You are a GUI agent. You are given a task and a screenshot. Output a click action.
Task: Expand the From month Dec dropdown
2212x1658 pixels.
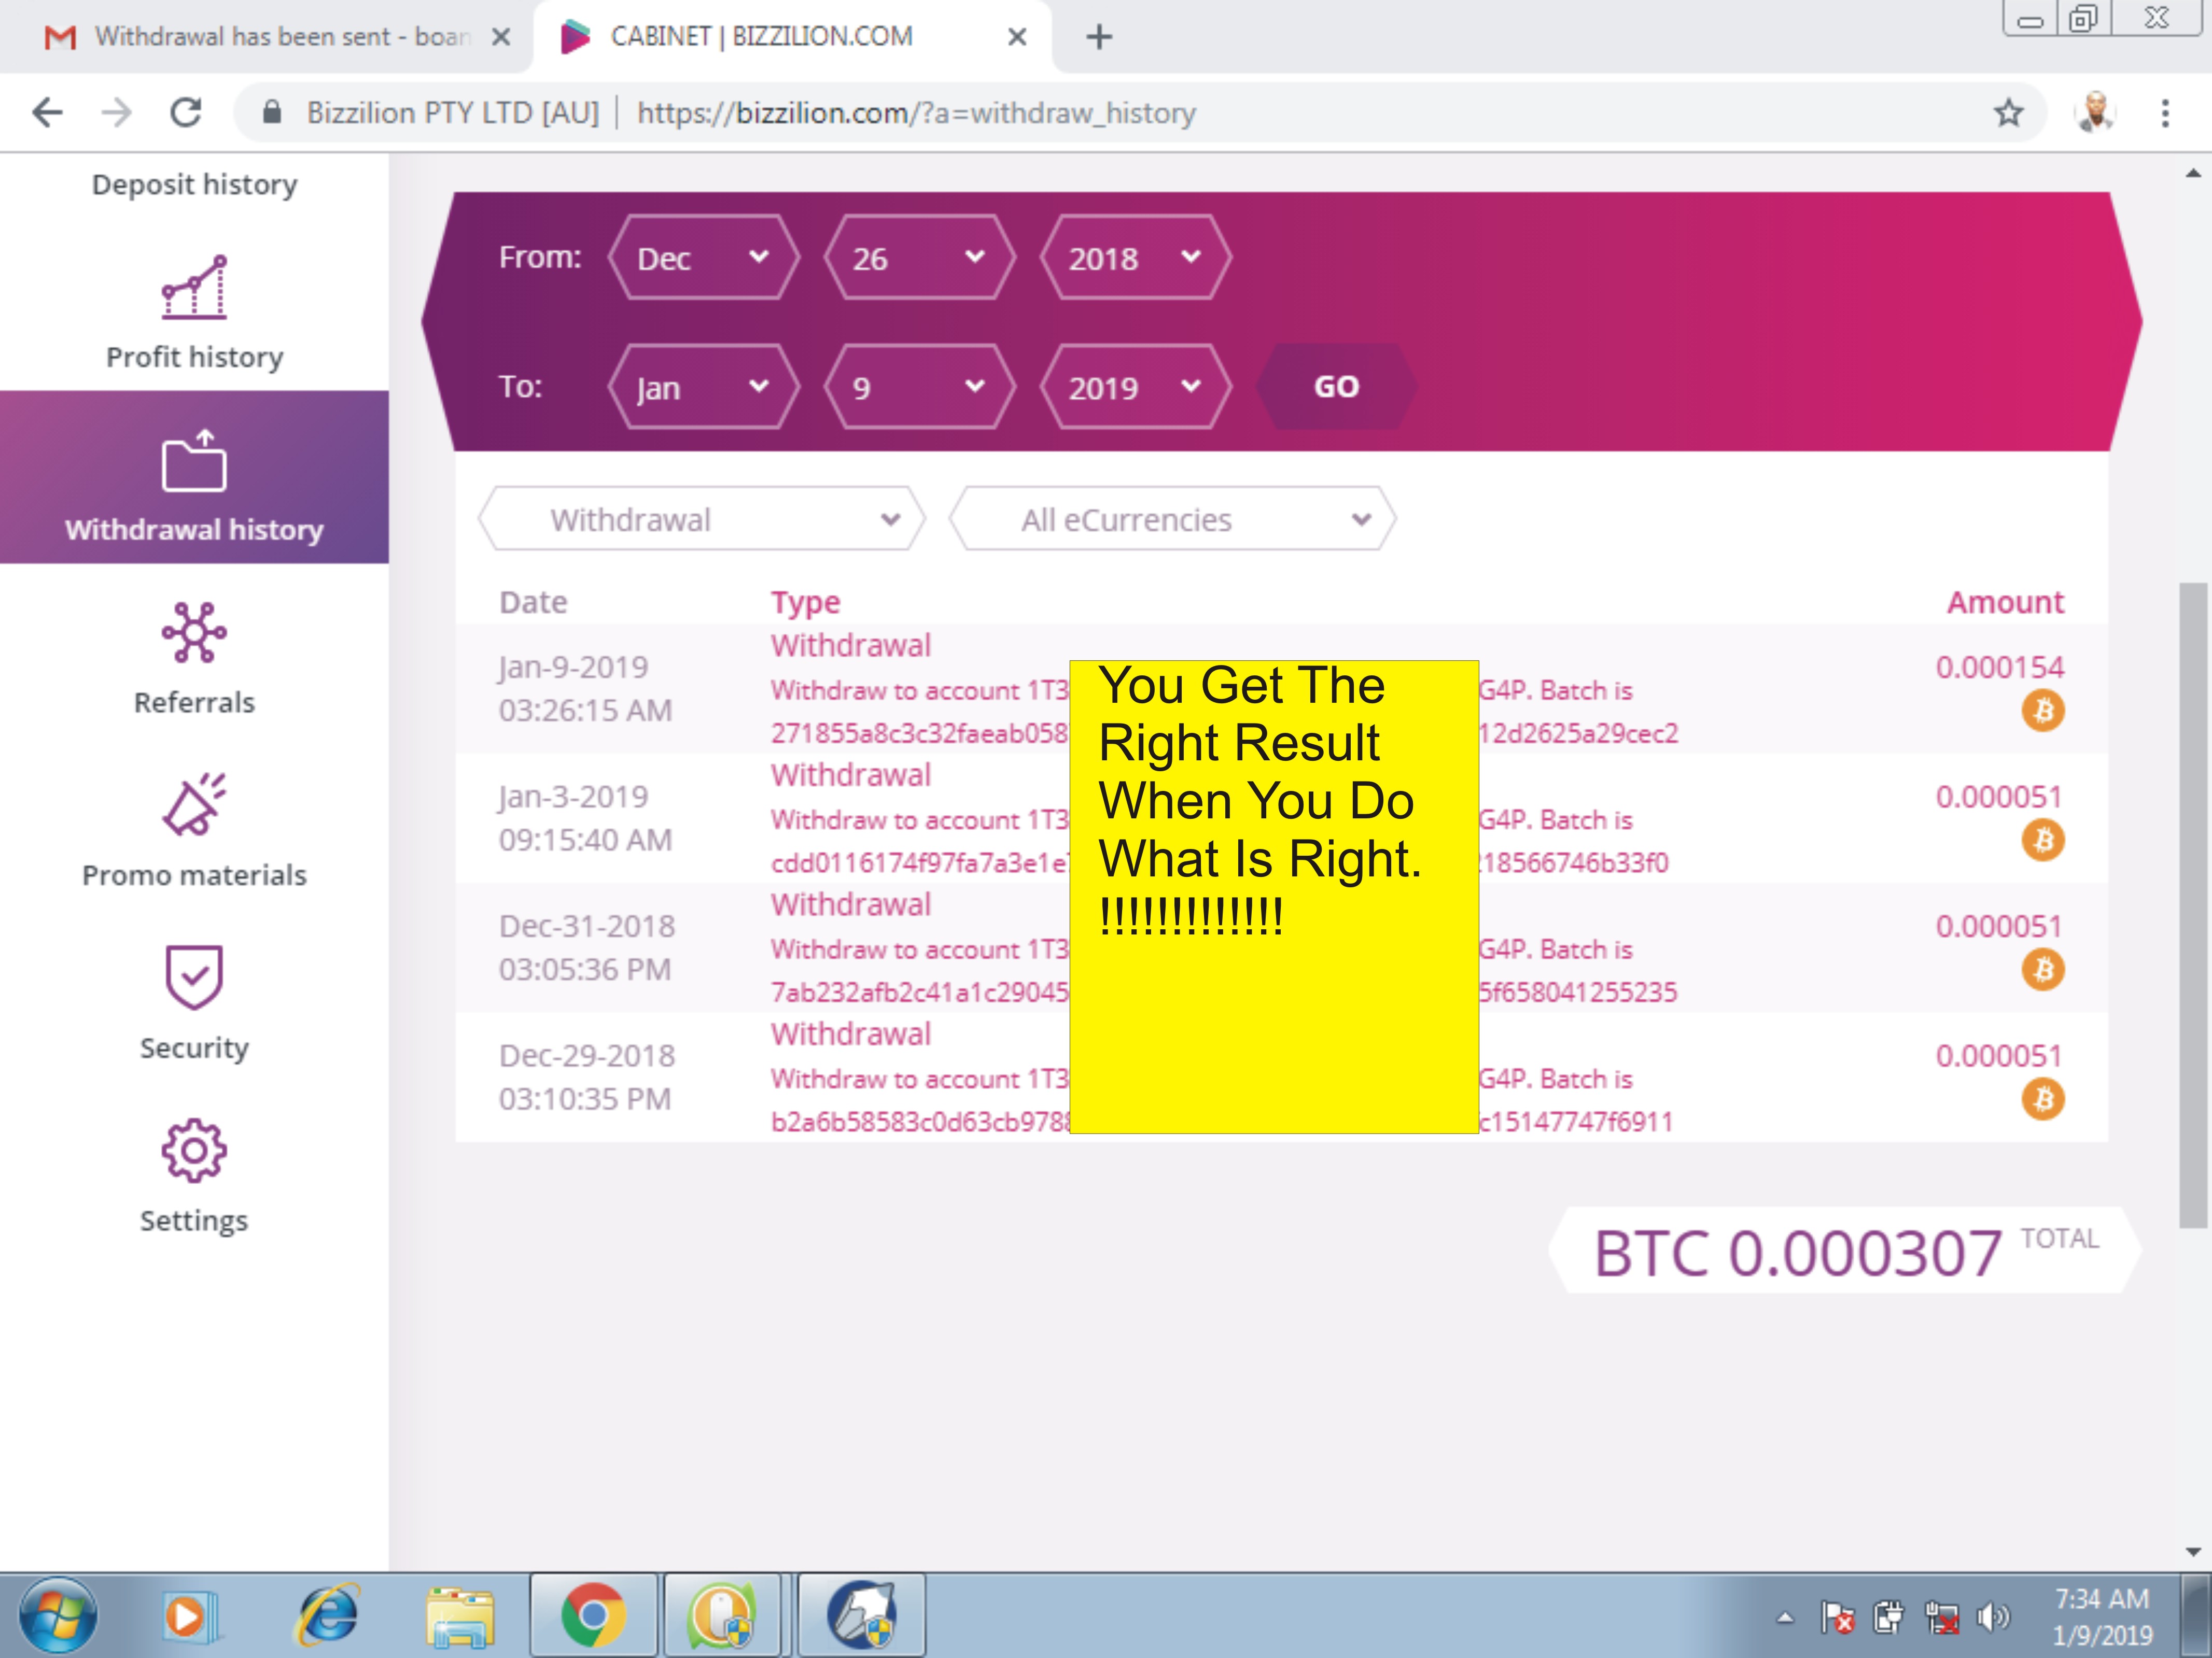pyautogui.click(x=703, y=258)
